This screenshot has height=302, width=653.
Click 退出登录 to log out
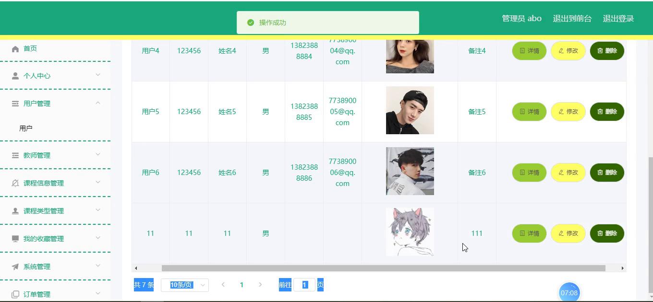618,19
